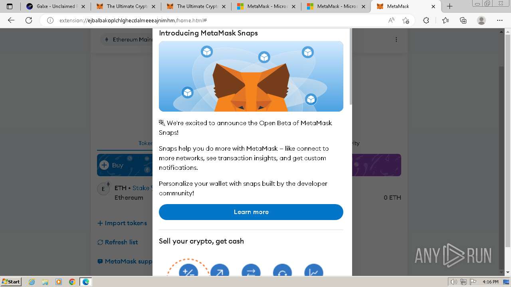This screenshot has width=511, height=287.
Task: Click the MetaMask Snaps fox banner image
Action: point(251,76)
